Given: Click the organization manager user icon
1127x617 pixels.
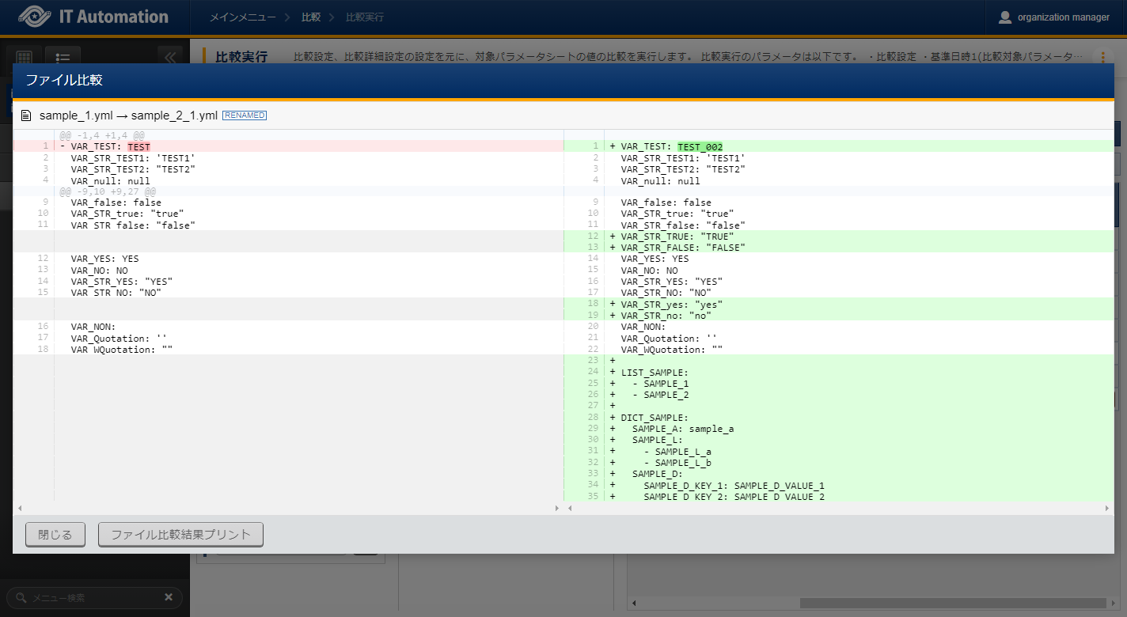Looking at the screenshot, I should (x=1005, y=17).
